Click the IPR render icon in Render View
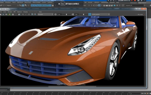The width and height of the screenshot is (151, 95). pos(9,14)
